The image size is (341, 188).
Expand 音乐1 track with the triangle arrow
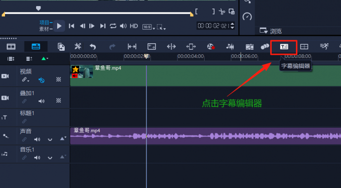[63, 157]
